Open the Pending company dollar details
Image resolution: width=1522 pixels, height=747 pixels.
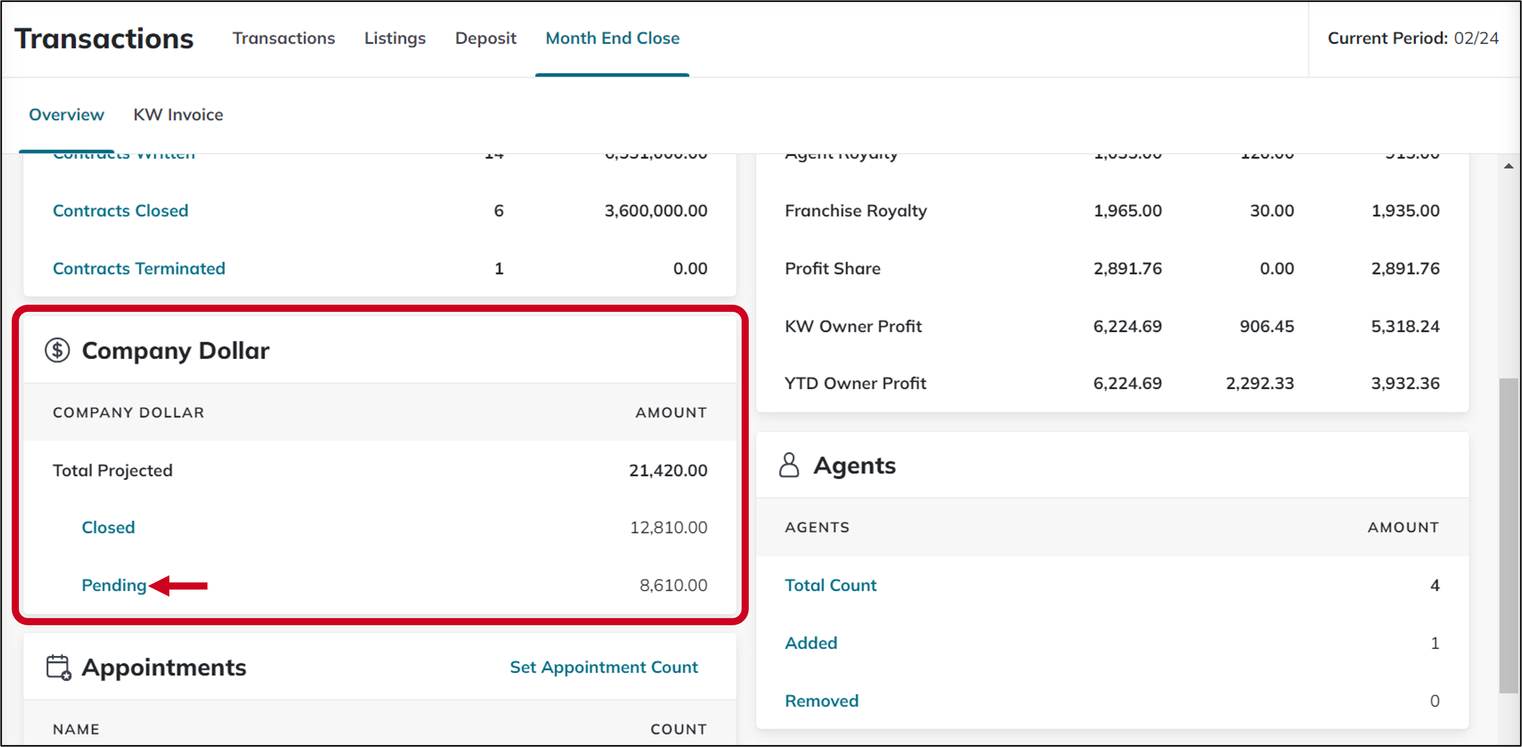click(x=114, y=585)
